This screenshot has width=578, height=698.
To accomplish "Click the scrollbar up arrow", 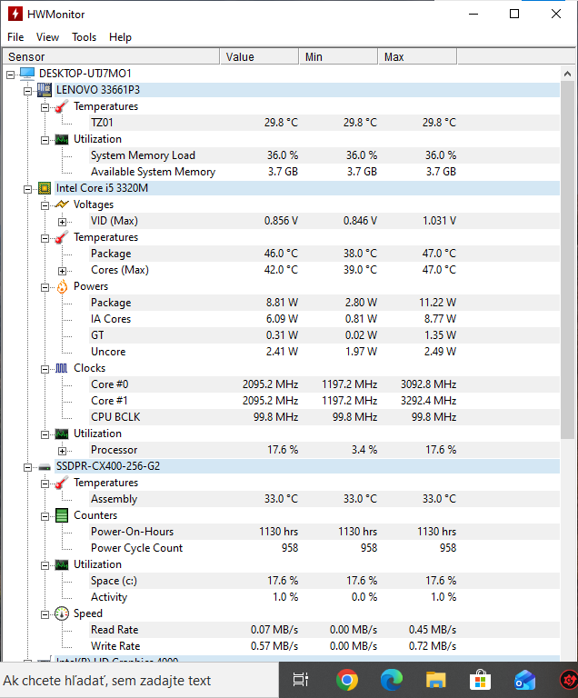I will pyautogui.click(x=567, y=74).
